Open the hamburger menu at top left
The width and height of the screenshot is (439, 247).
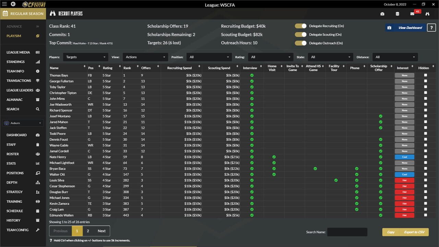point(4,4)
